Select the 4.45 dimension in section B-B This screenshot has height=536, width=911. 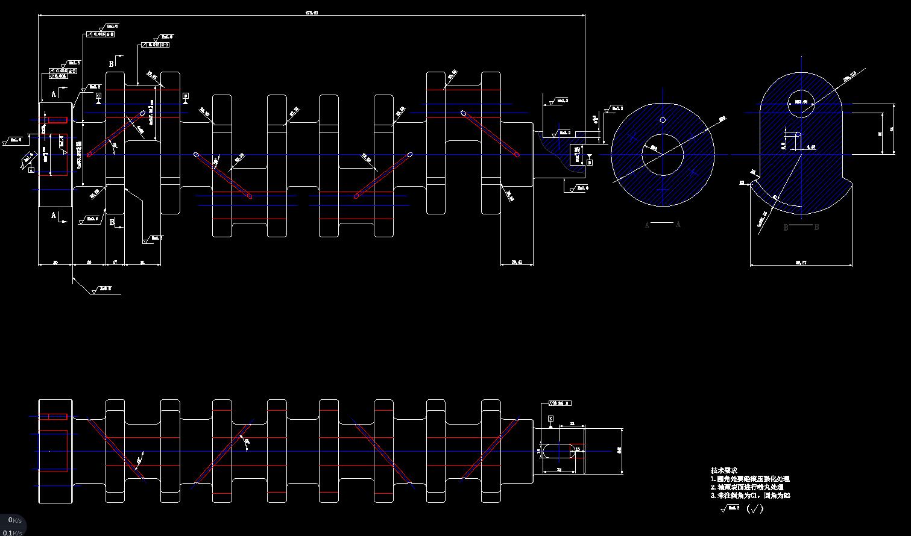pos(811,146)
